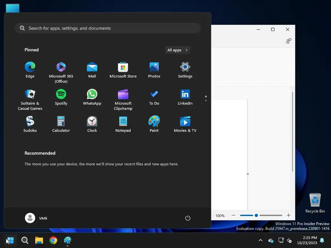Open Paint from the pinned apps grid
This screenshot has width=331, height=248.
tap(154, 124)
